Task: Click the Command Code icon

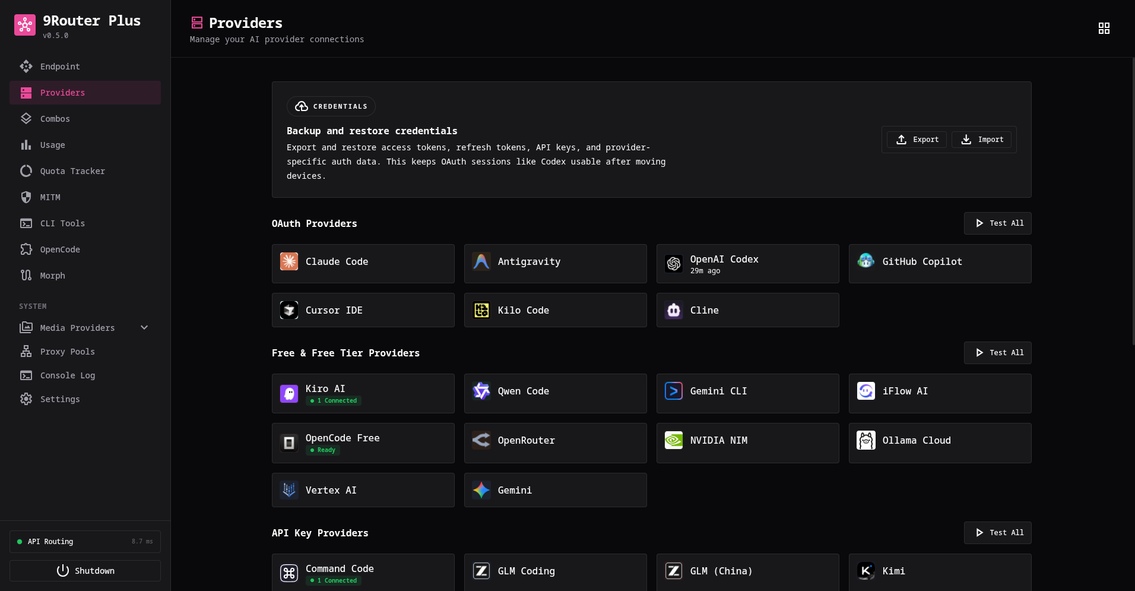Action: coord(289,573)
